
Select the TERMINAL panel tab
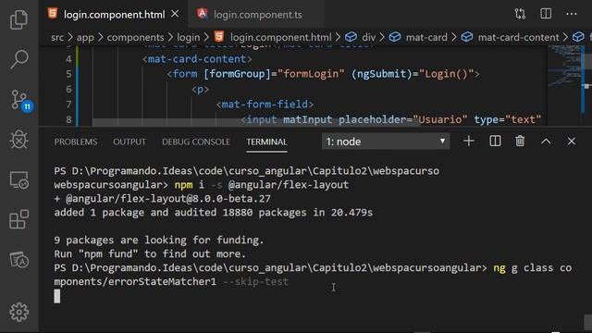pos(266,142)
